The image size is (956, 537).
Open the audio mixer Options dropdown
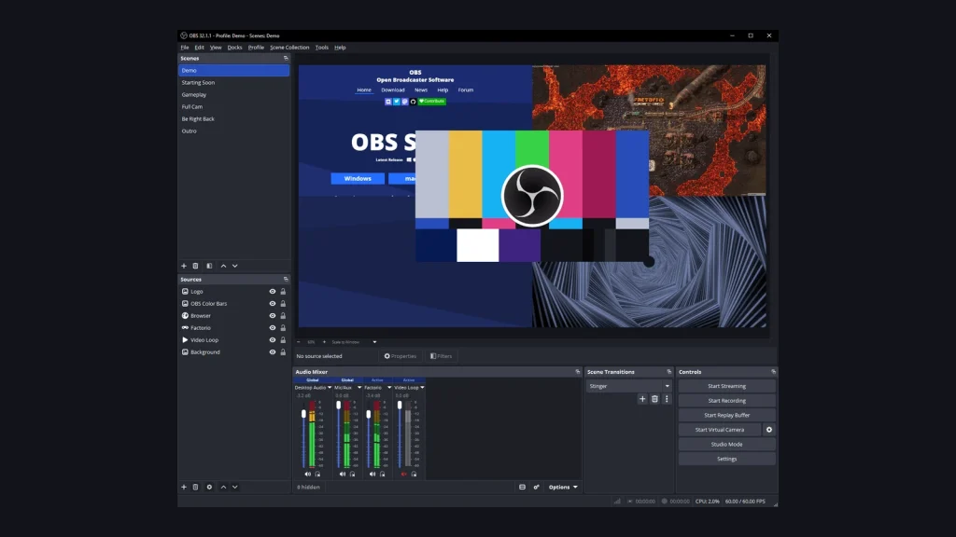click(562, 487)
